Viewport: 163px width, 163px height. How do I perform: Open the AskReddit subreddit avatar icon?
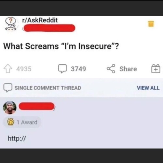11,24
